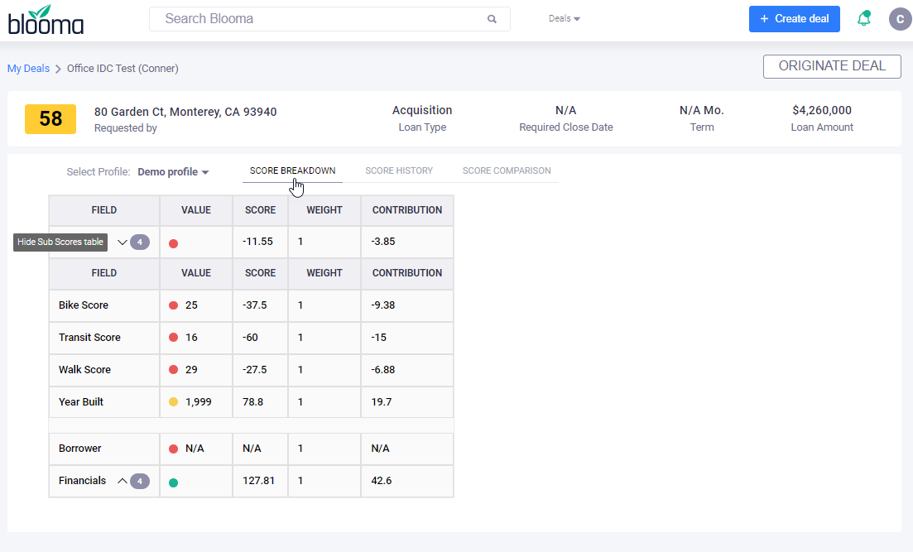Screen dimensions: 913x552
Task: Click the Year Built score 78.8
Action: tap(252, 401)
